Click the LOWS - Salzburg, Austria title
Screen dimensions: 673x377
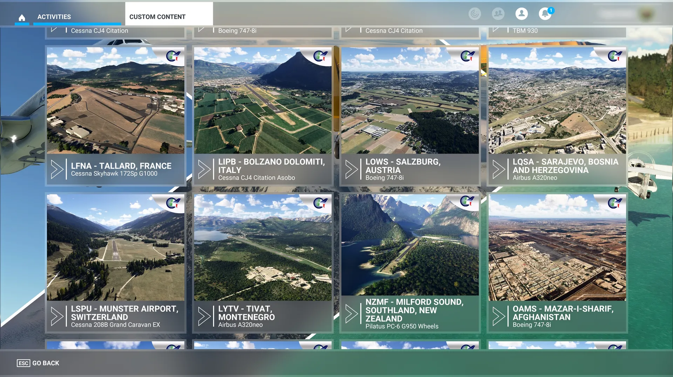tap(403, 166)
